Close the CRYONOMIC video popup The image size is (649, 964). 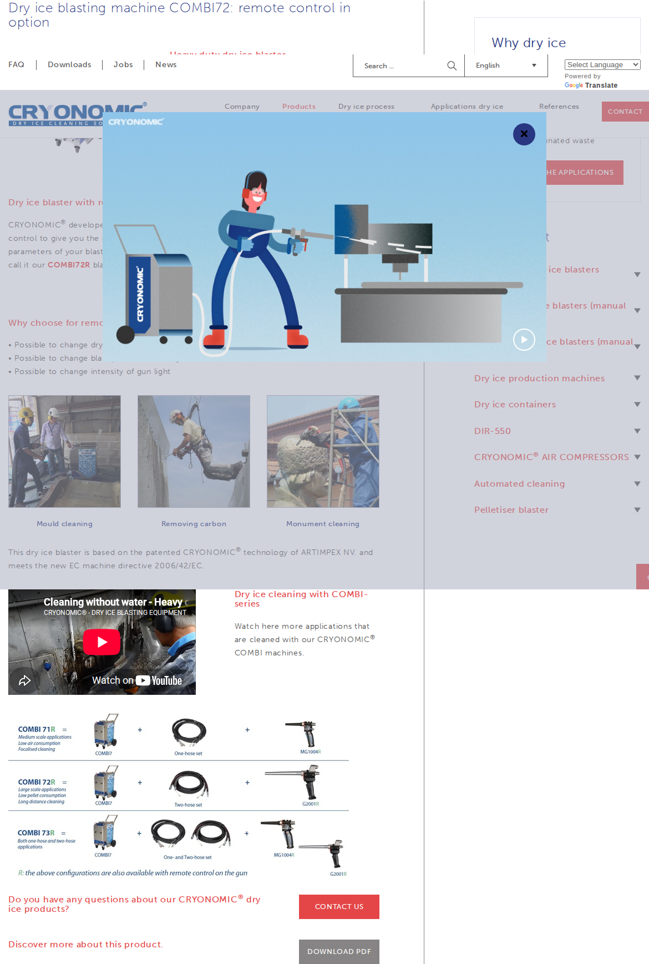[x=524, y=134]
